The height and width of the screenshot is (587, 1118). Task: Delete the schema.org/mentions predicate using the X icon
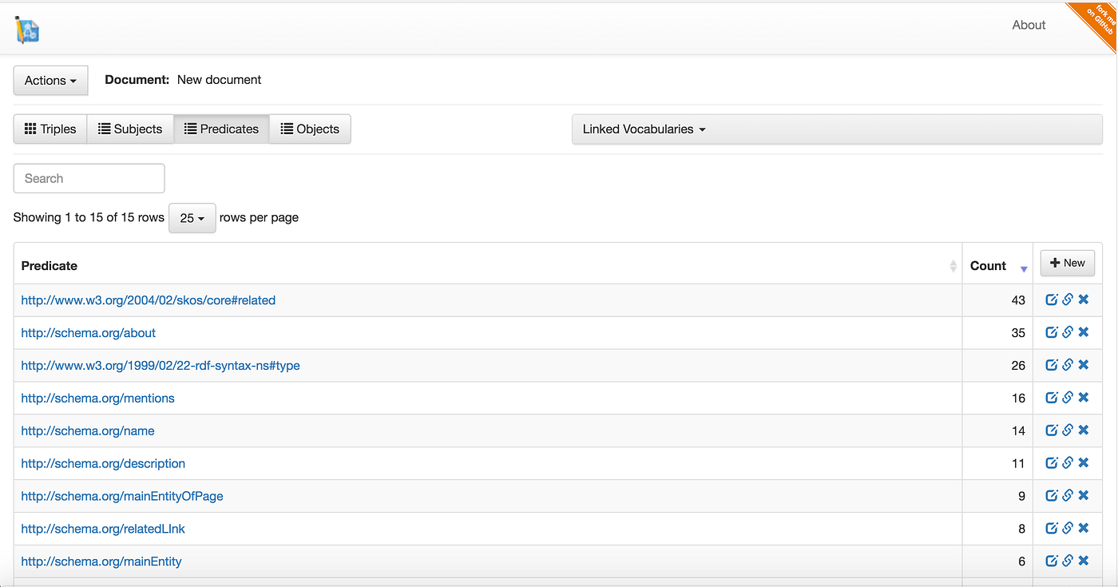point(1083,397)
